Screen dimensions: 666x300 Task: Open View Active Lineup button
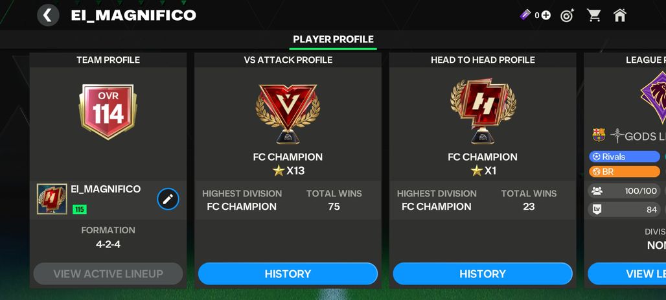(x=108, y=273)
